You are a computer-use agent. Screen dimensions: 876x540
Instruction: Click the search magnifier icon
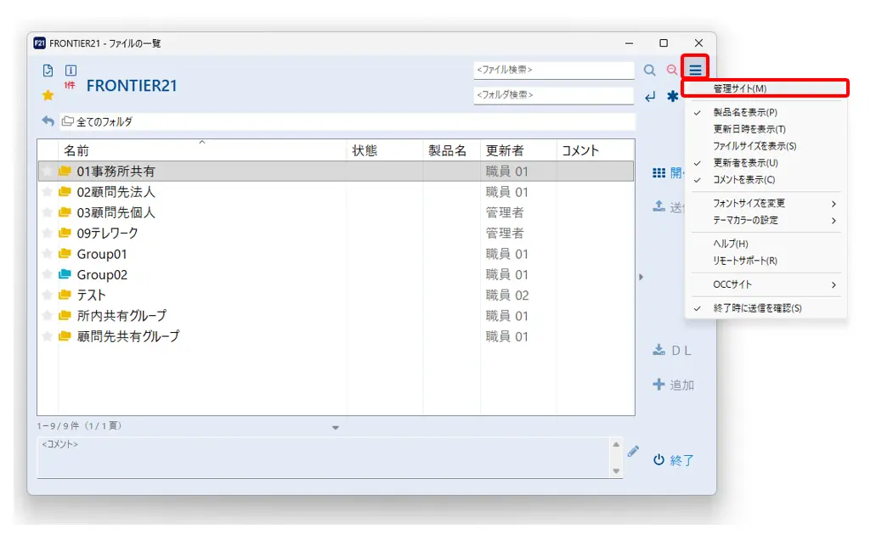click(649, 70)
